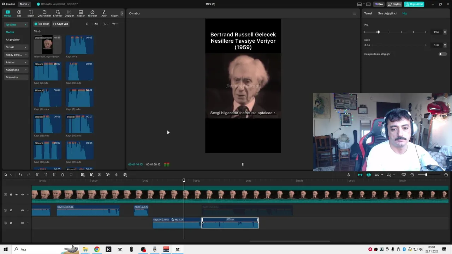Mute the Kayıt (41) audio track
Viewport: 452px width, 254px height.
22,223
